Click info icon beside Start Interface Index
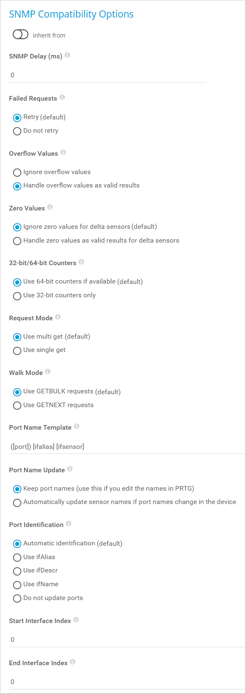246x694 pixels. point(76,620)
